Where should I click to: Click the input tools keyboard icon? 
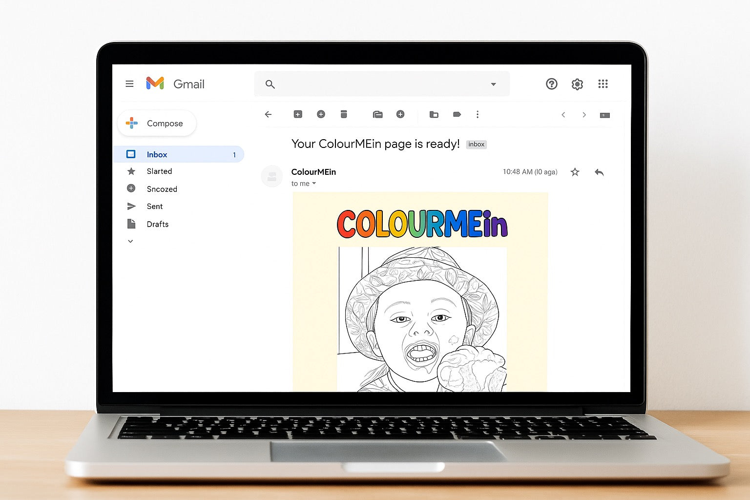[x=605, y=115]
